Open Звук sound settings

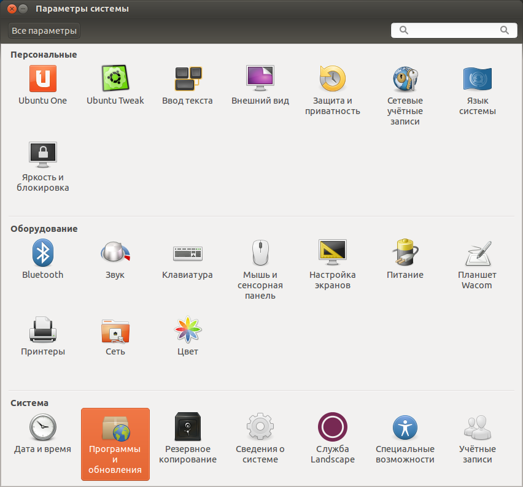click(115, 259)
